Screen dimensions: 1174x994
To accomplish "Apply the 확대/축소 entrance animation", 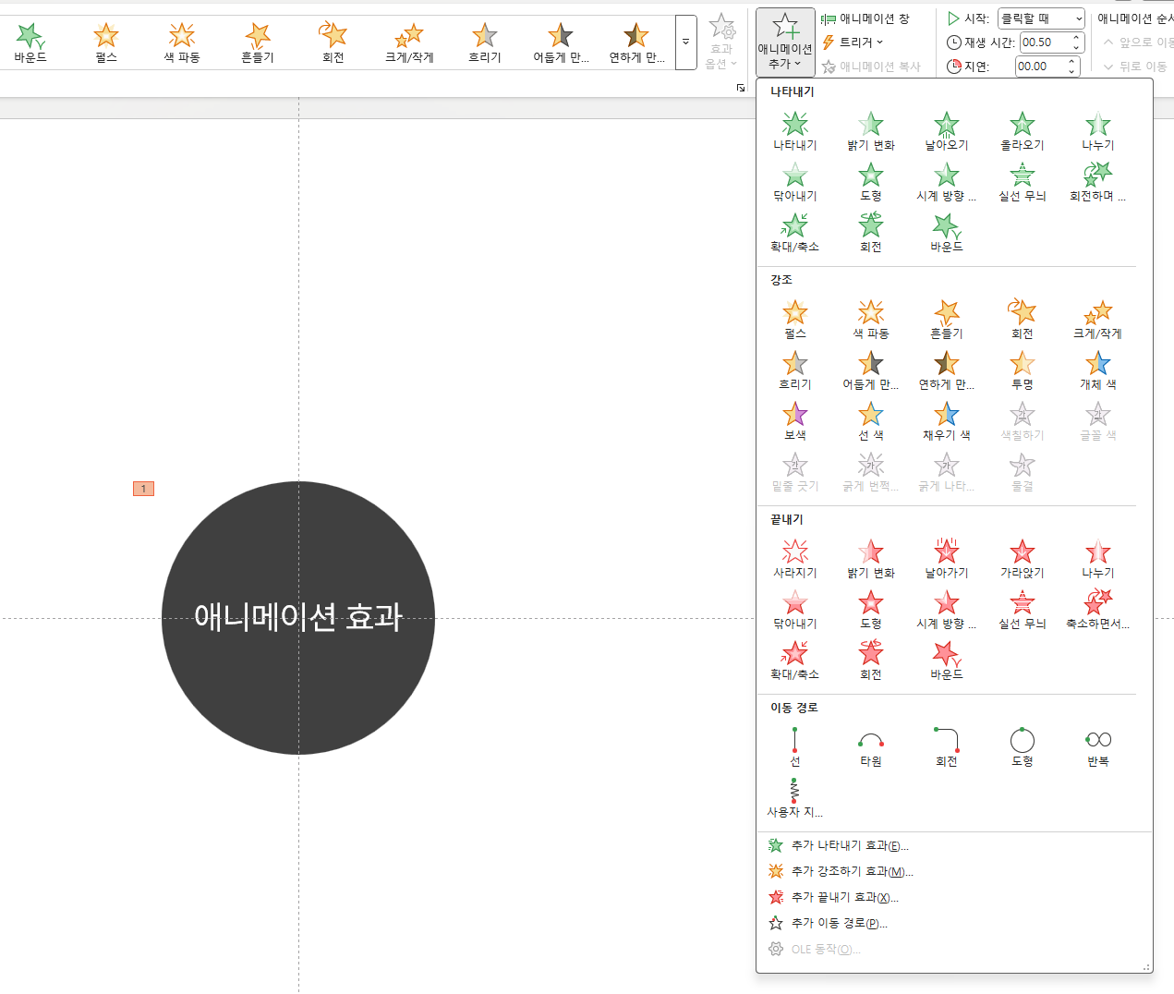I will point(795,233).
